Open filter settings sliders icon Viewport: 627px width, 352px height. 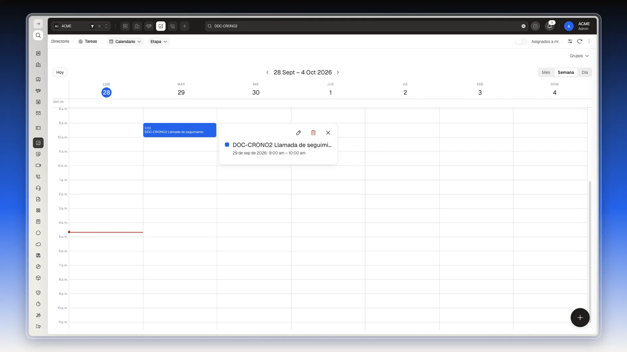(570, 41)
